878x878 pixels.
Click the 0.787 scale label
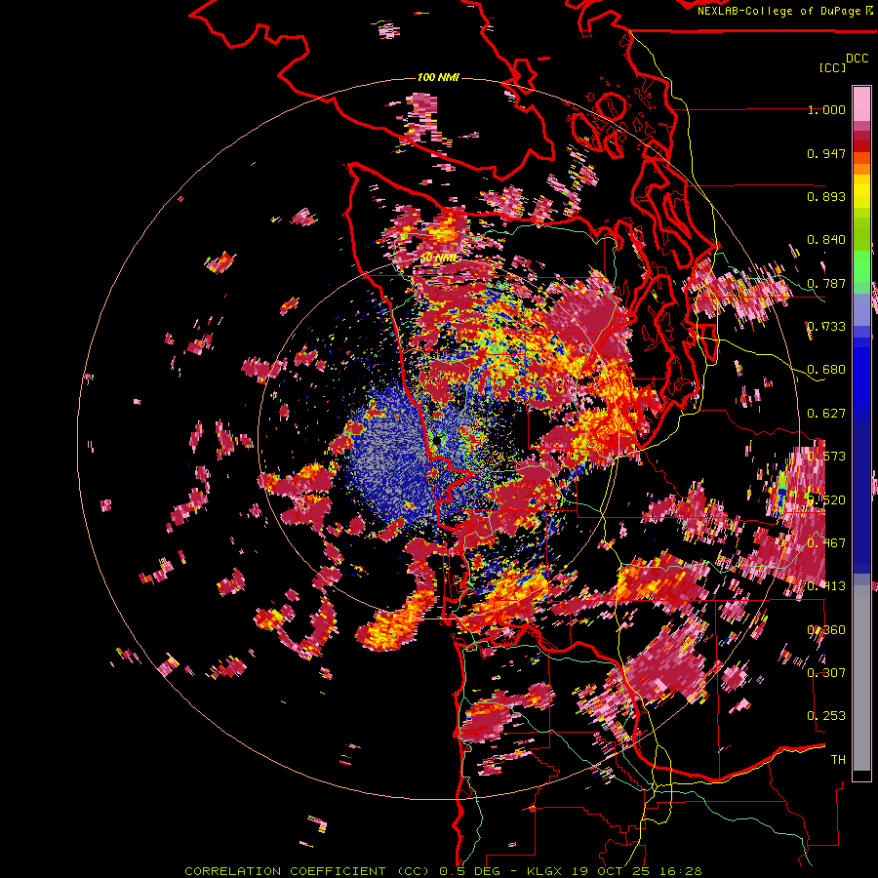click(x=826, y=283)
